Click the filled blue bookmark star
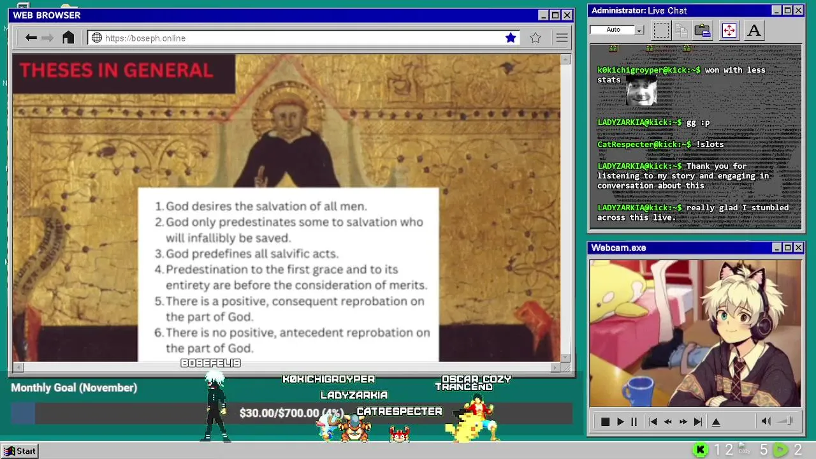816x459 pixels. 511,38
